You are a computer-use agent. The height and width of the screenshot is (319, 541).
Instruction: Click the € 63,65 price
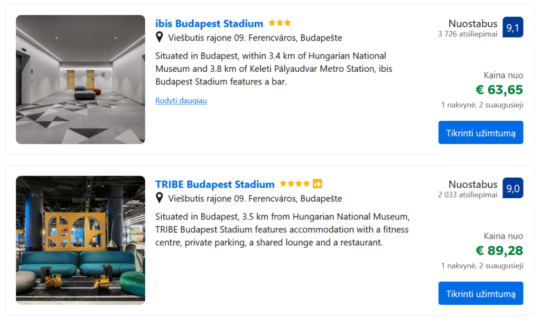click(499, 90)
